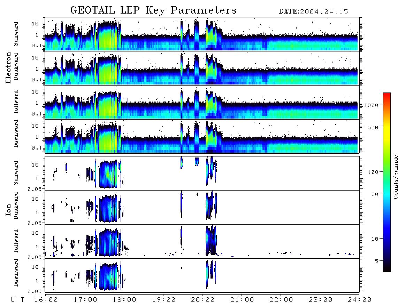Click the Ion "Duskward" panel label

point(16,206)
